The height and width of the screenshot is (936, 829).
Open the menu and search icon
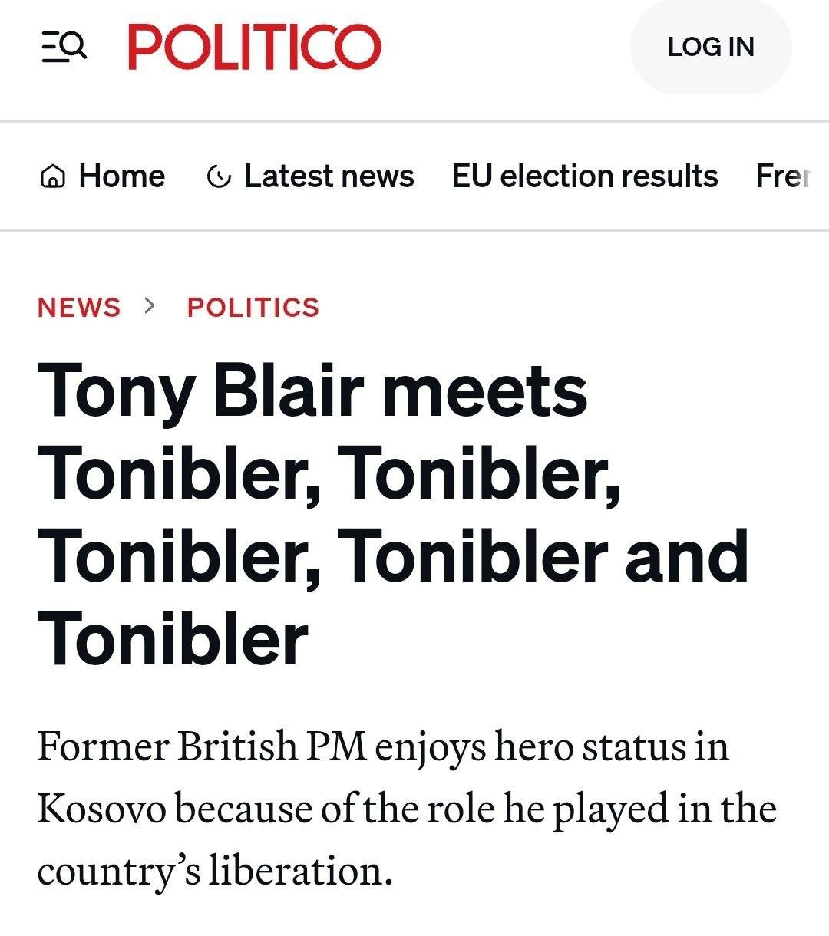tap(64, 47)
